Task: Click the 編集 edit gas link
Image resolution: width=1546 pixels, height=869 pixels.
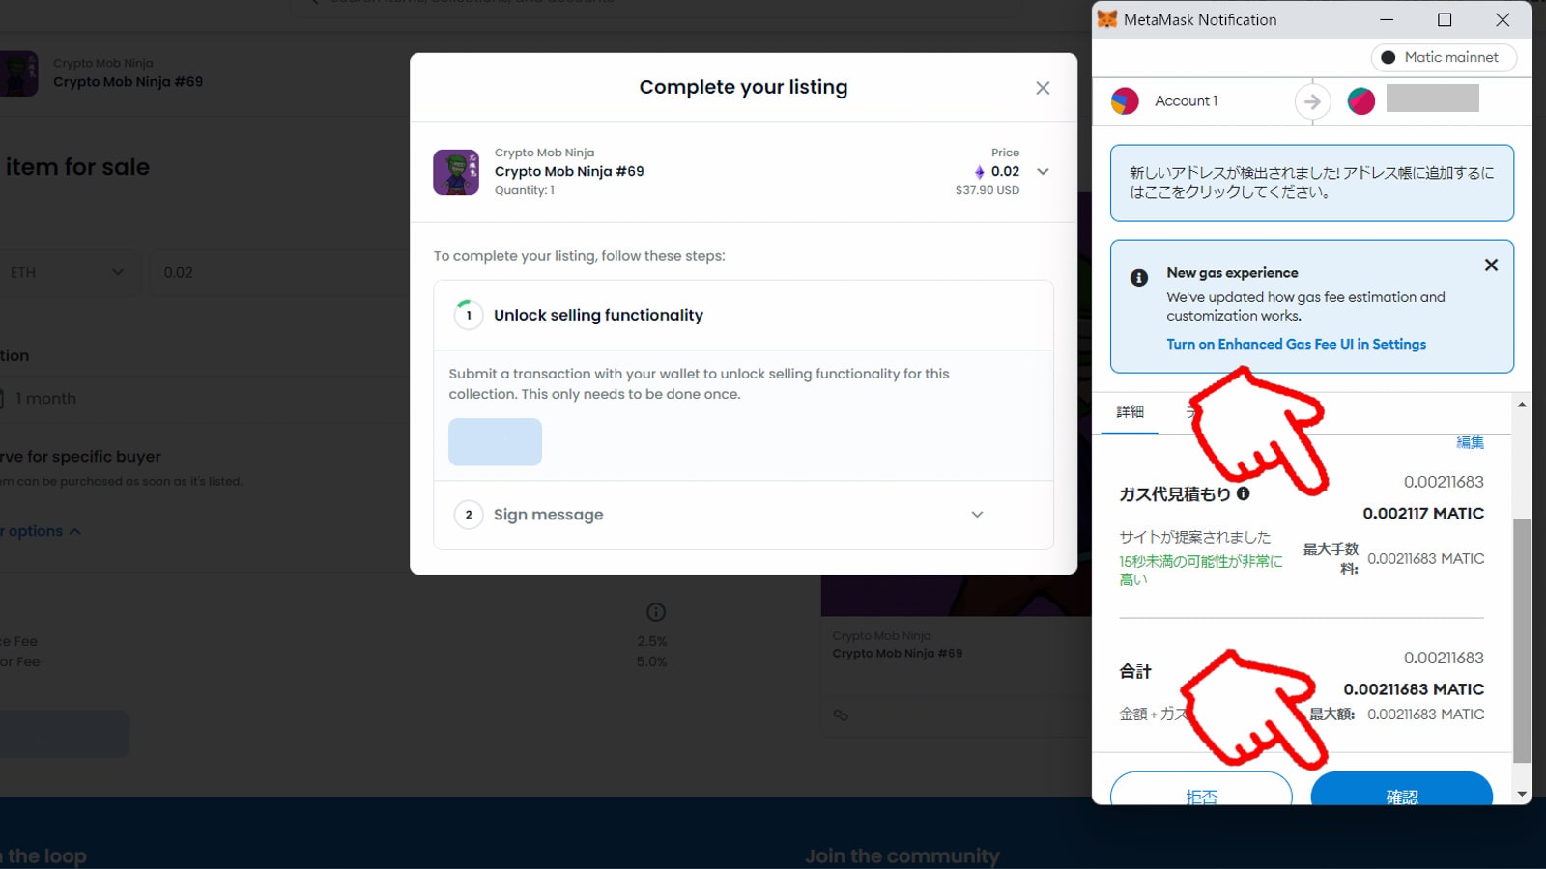Action: (1470, 442)
